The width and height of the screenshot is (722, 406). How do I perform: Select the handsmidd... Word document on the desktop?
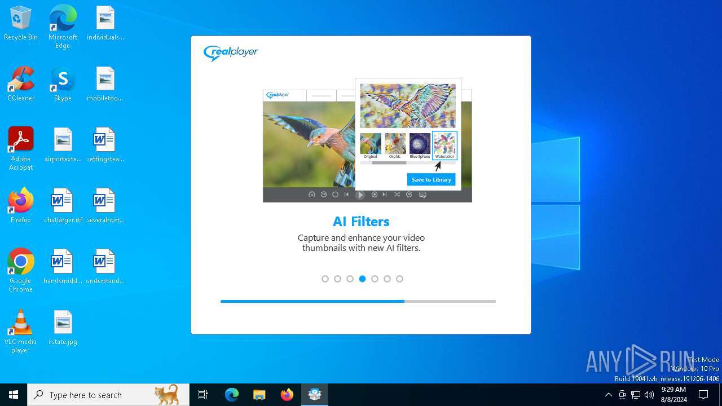click(63, 267)
